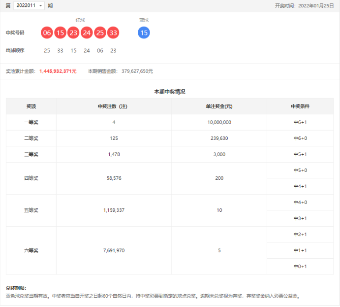This screenshot has width=340, height=307.
Task: Click the 蓝球 label
Action: pyautogui.click(x=144, y=20)
